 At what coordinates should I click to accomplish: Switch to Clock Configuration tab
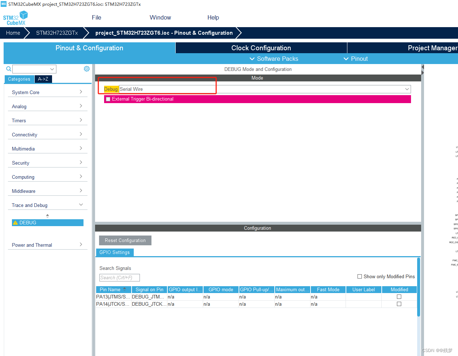click(x=261, y=48)
